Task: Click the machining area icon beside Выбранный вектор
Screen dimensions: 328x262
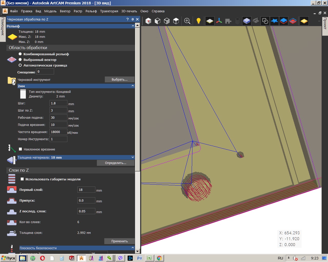Action: (12, 60)
